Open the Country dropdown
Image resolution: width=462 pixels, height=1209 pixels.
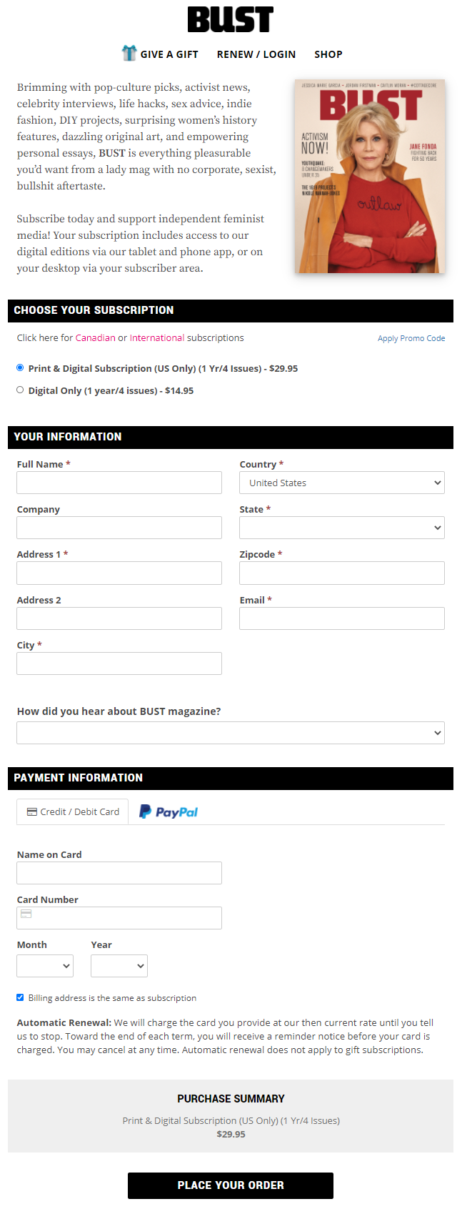[x=341, y=483]
